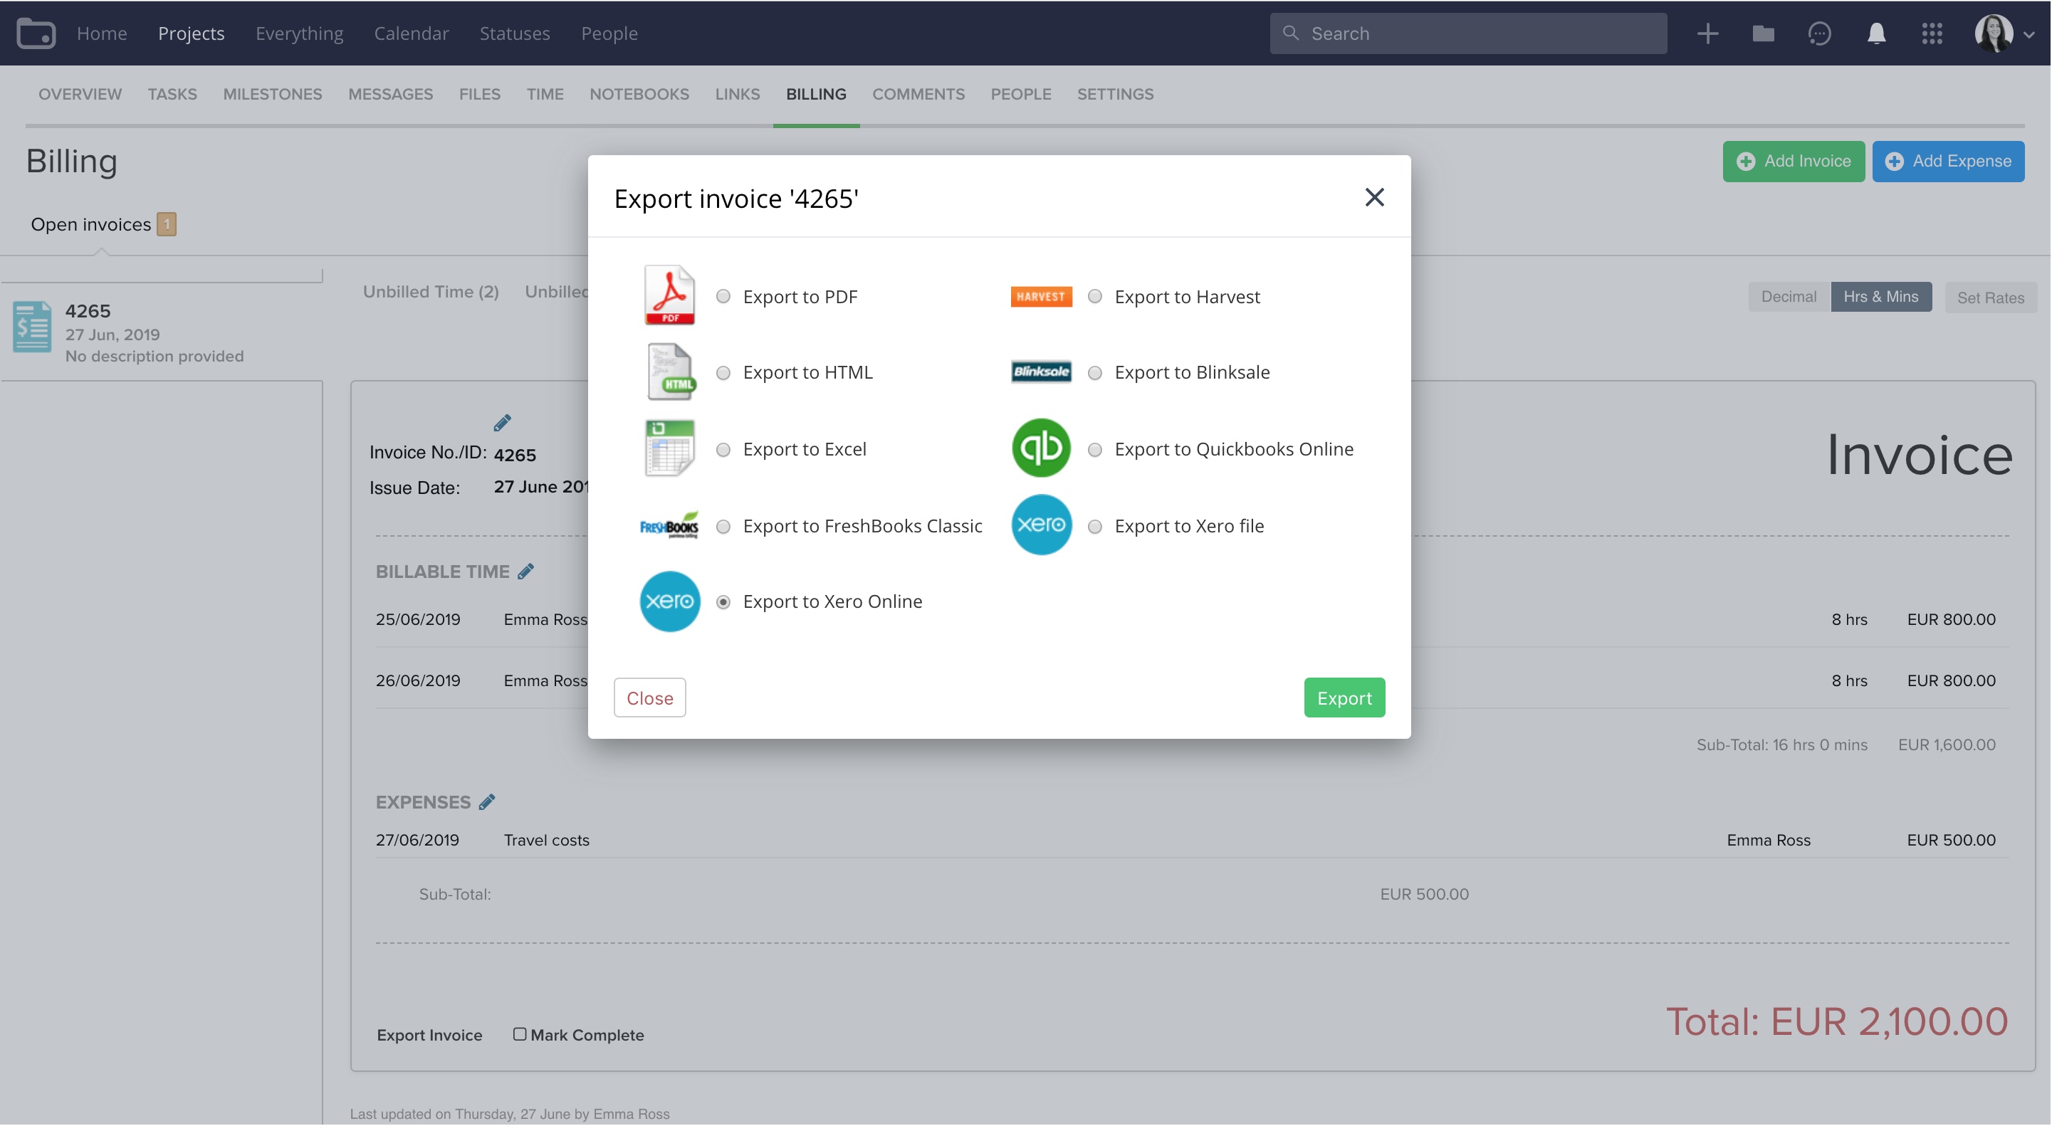Viewport: 2052px width, 1126px height.
Task: Open Statuses in top navigation
Action: 514,33
